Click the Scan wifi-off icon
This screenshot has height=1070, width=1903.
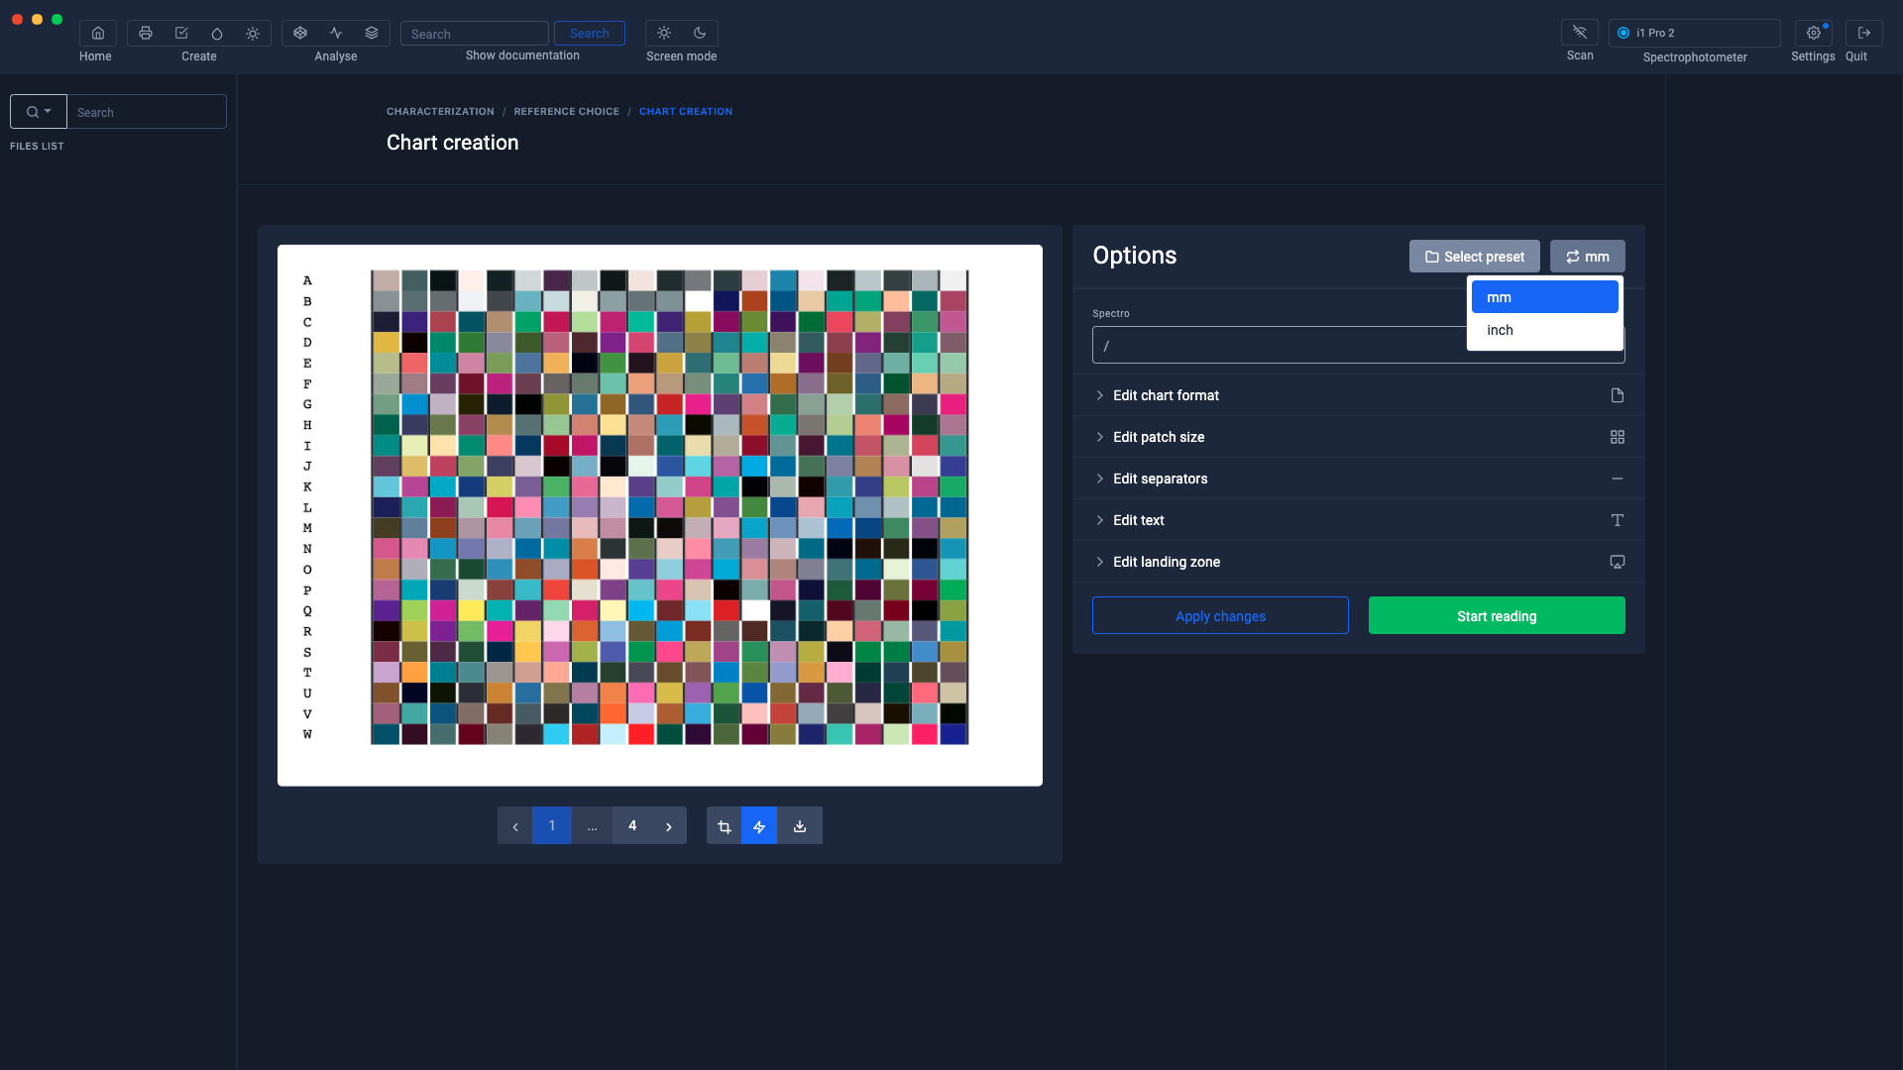point(1580,33)
